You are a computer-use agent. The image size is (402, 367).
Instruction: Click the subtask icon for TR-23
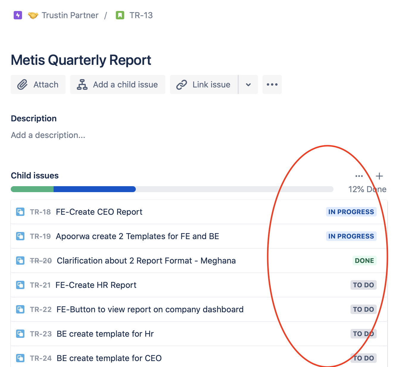pyautogui.click(x=20, y=334)
